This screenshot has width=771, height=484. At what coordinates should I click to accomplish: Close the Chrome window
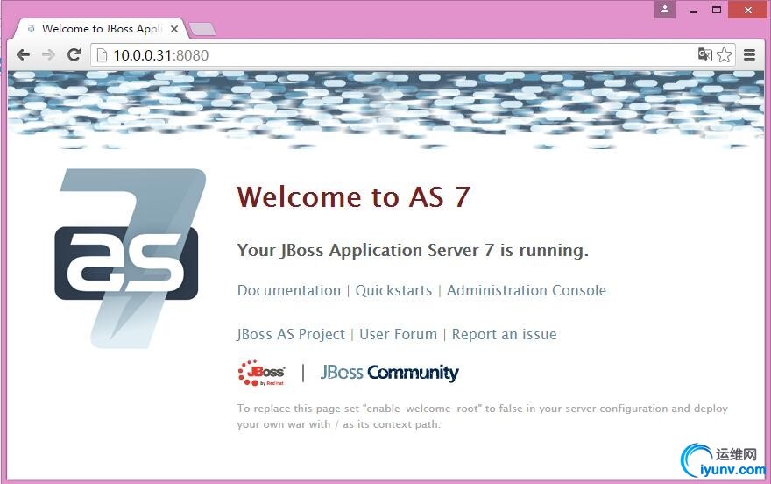tap(748, 10)
